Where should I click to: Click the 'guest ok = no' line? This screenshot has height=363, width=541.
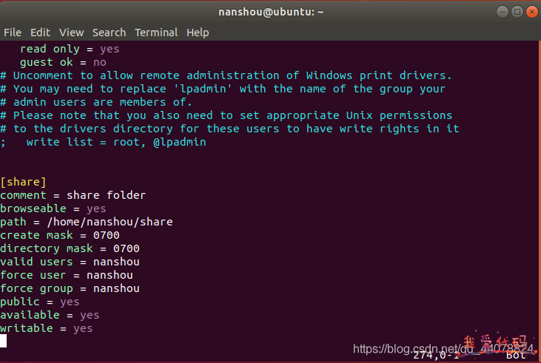(x=63, y=62)
